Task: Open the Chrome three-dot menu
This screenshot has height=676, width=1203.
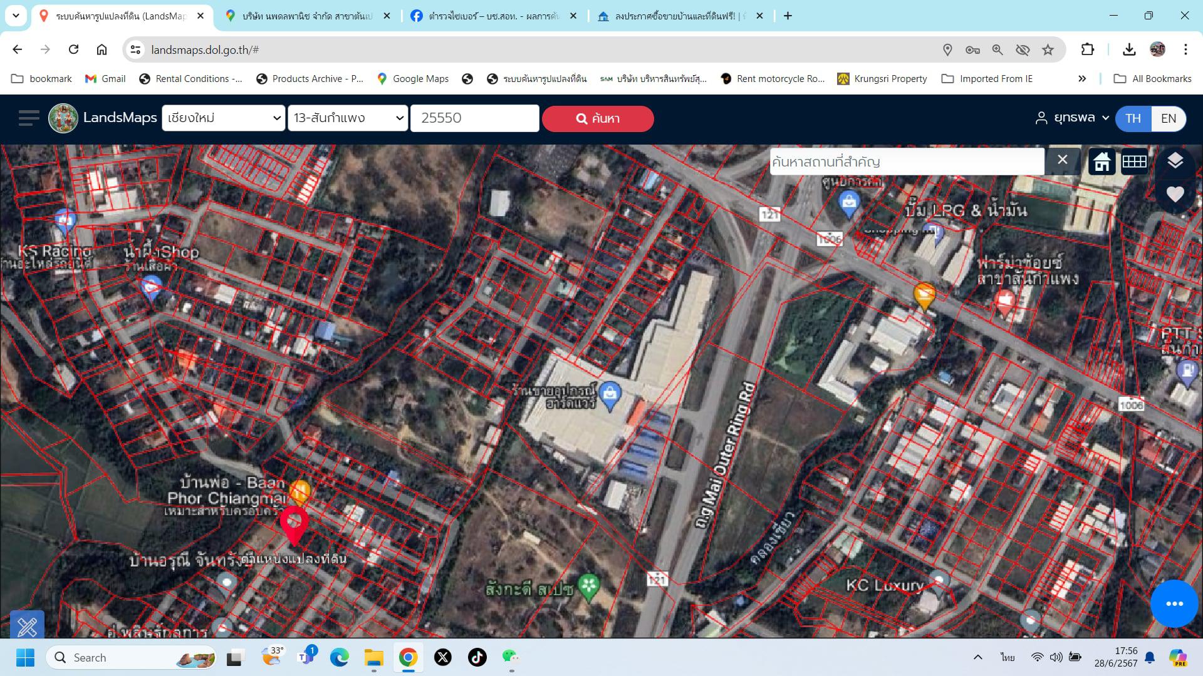Action: coord(1185,49)
